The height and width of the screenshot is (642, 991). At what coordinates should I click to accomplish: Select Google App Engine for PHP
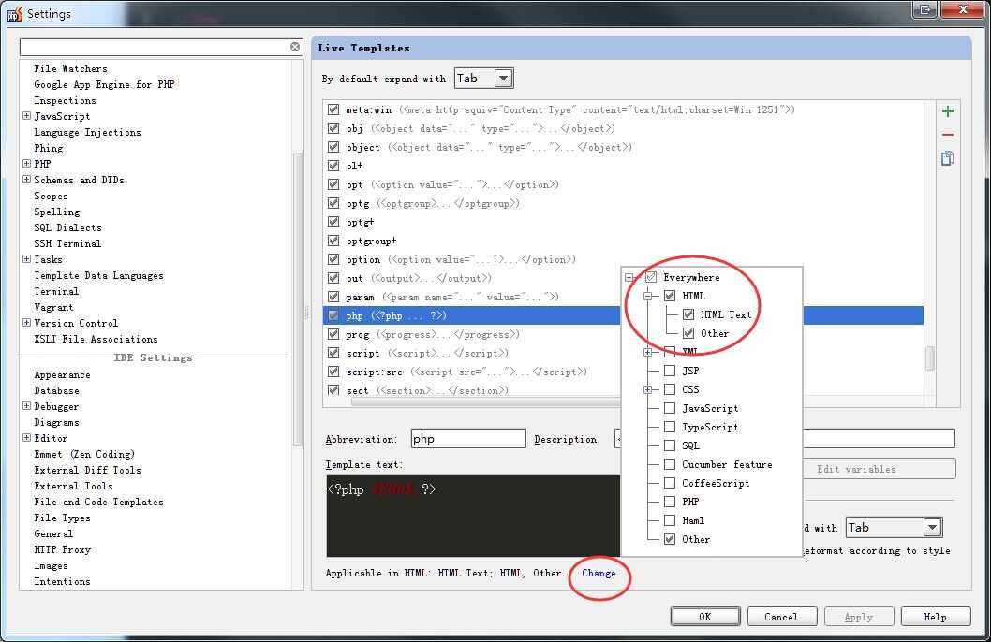click(x=104, y=84)
